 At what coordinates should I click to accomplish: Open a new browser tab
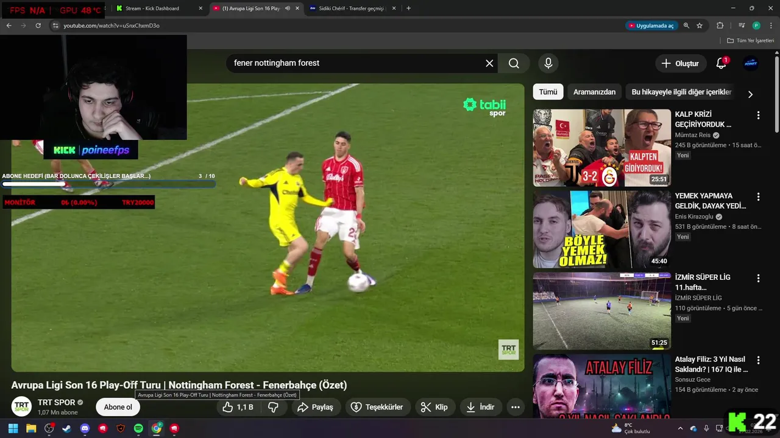(408, 9)
